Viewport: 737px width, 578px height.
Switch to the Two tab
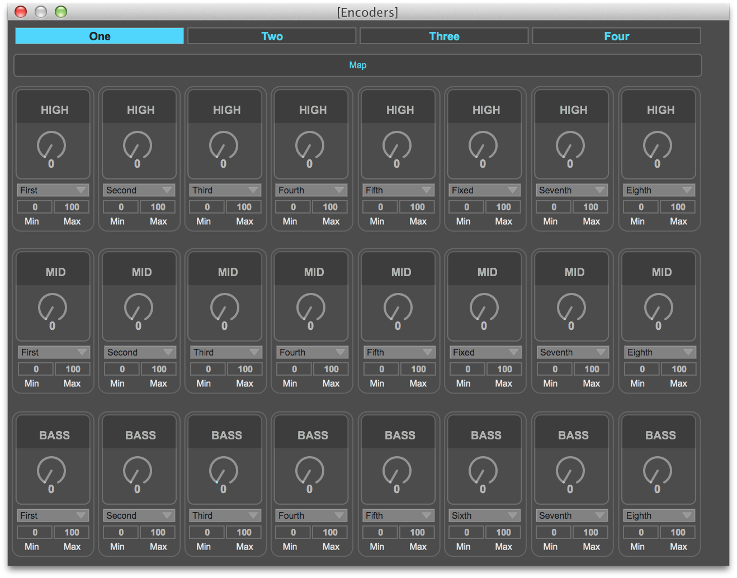272,36
